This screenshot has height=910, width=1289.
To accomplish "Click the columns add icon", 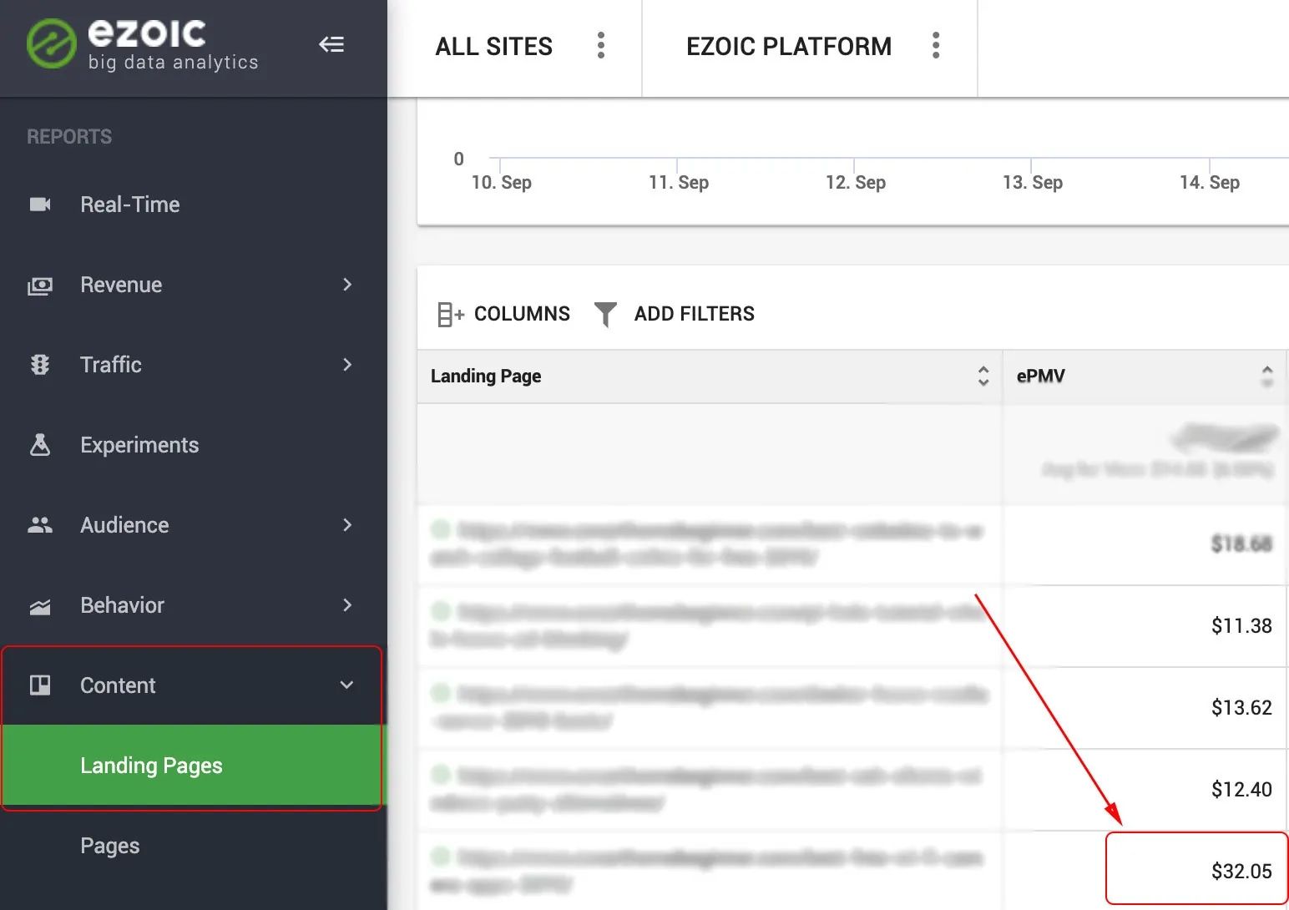I will tap(450, 315).
